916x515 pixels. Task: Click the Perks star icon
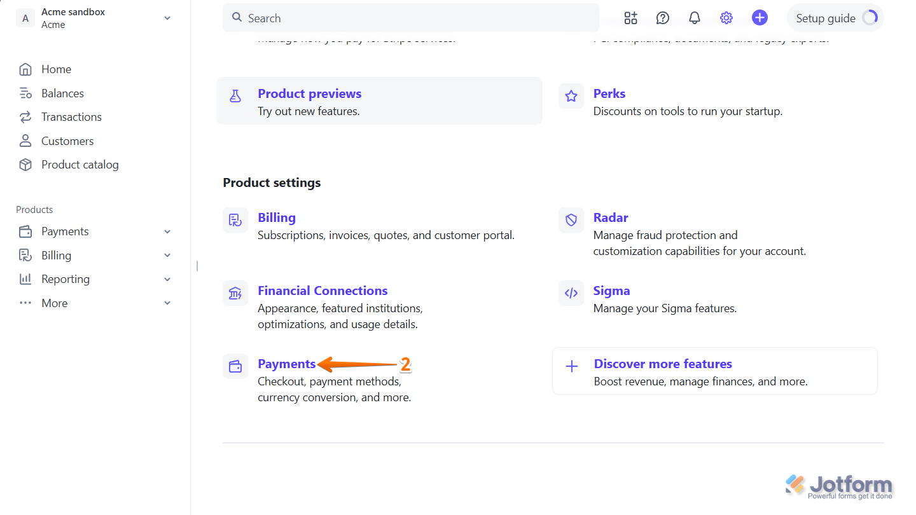point(571,95)
